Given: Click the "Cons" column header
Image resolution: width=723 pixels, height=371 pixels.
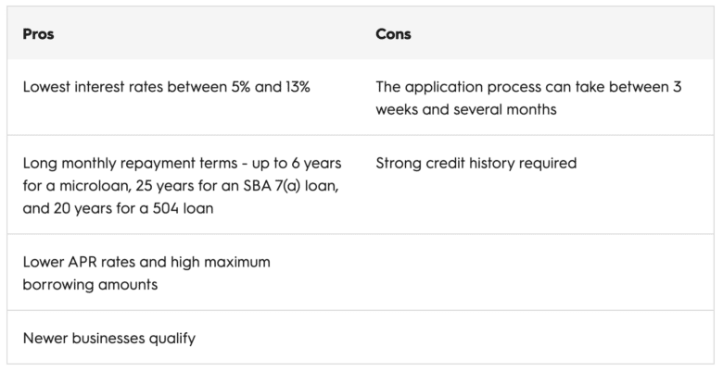Looking at the screenshot, I should point(393,34).
